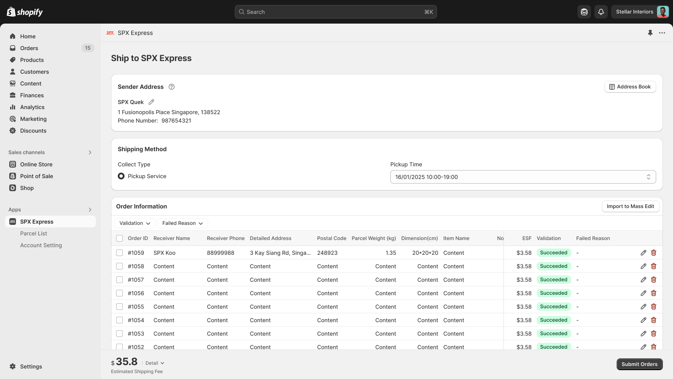The width and height of the screenshot is (673, 379).
Task: Open the Validation filter dropdown
Action: pos(134,223)
